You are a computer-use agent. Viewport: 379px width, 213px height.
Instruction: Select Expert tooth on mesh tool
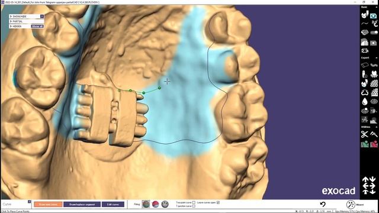click(x=374, y=74)
